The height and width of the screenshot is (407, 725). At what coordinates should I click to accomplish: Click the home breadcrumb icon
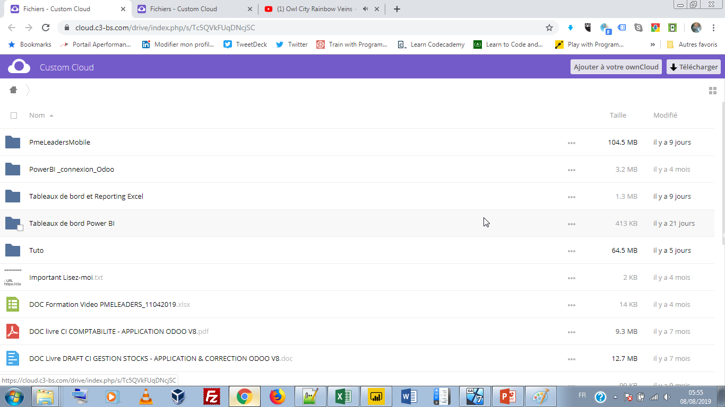coord(13,90)
